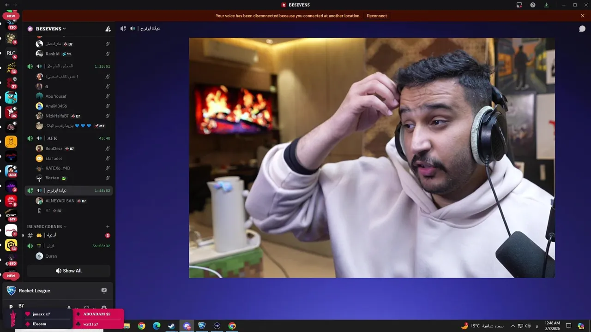Click the volume icon in system tray
The image size is (591, 332).
click(528, 326)
